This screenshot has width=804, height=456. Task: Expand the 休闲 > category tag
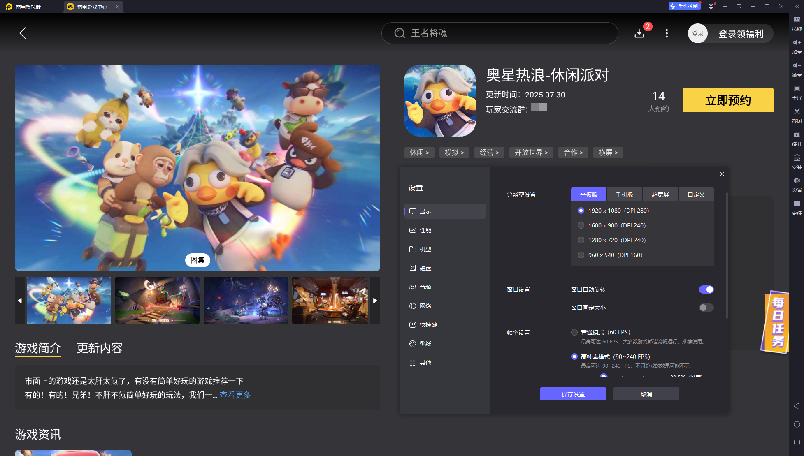coord(419,153)
